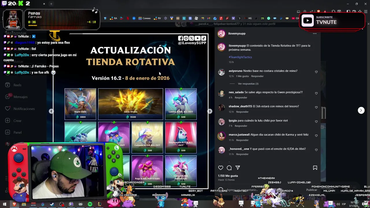Open the purple V bookmark icon
The width and height of the screenshot is (370, 208).
(x=233, y=18)
